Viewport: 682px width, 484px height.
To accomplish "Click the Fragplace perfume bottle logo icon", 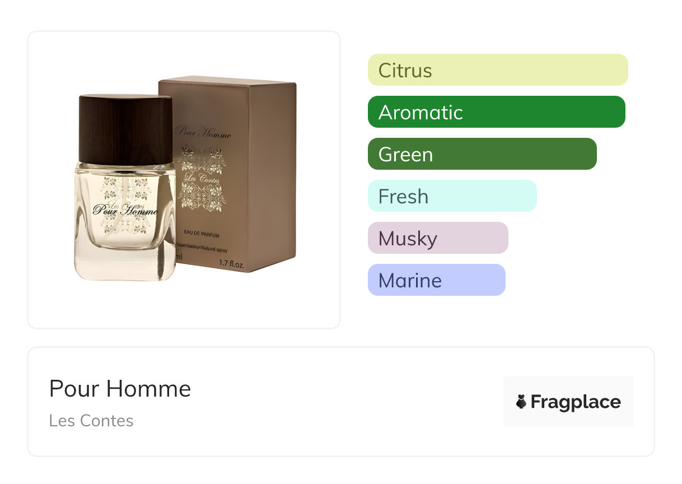I will coord(521,402).
